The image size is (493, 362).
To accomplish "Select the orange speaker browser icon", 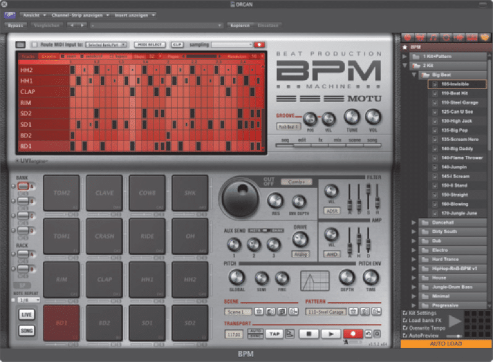I will click(x=485, y=38).
